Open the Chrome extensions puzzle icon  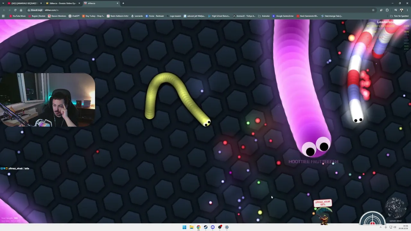[x=387, y=10]
